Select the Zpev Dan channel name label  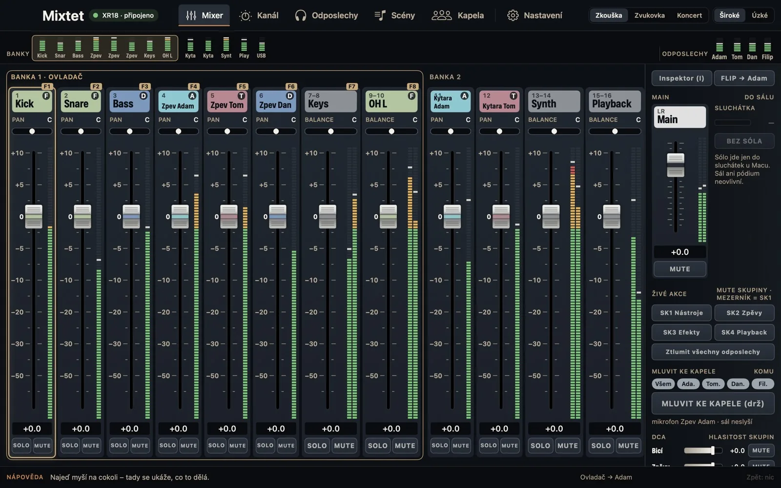coord(275,105)
